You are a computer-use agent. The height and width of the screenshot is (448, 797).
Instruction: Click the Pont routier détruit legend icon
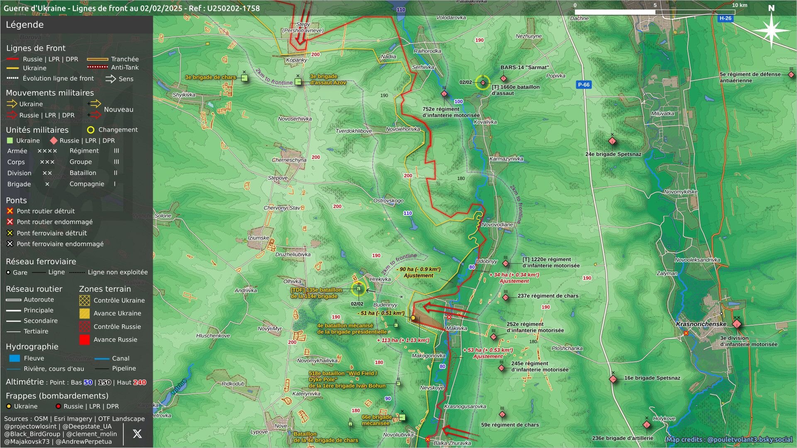(10, 211)
